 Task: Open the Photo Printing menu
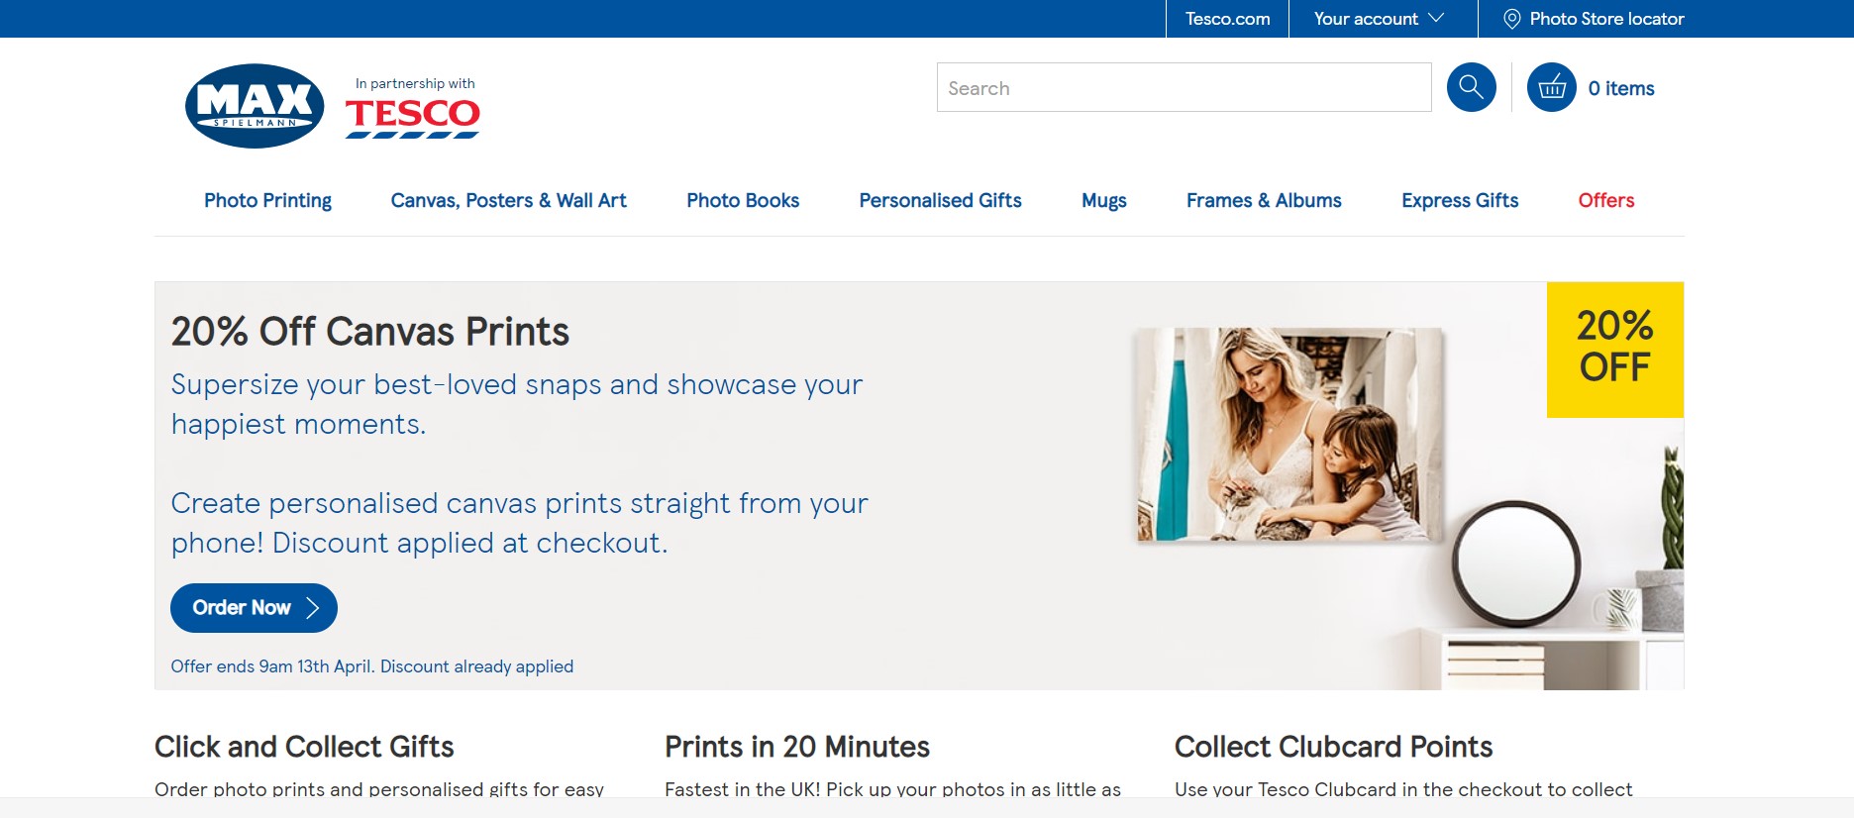(x=267, y=200)
